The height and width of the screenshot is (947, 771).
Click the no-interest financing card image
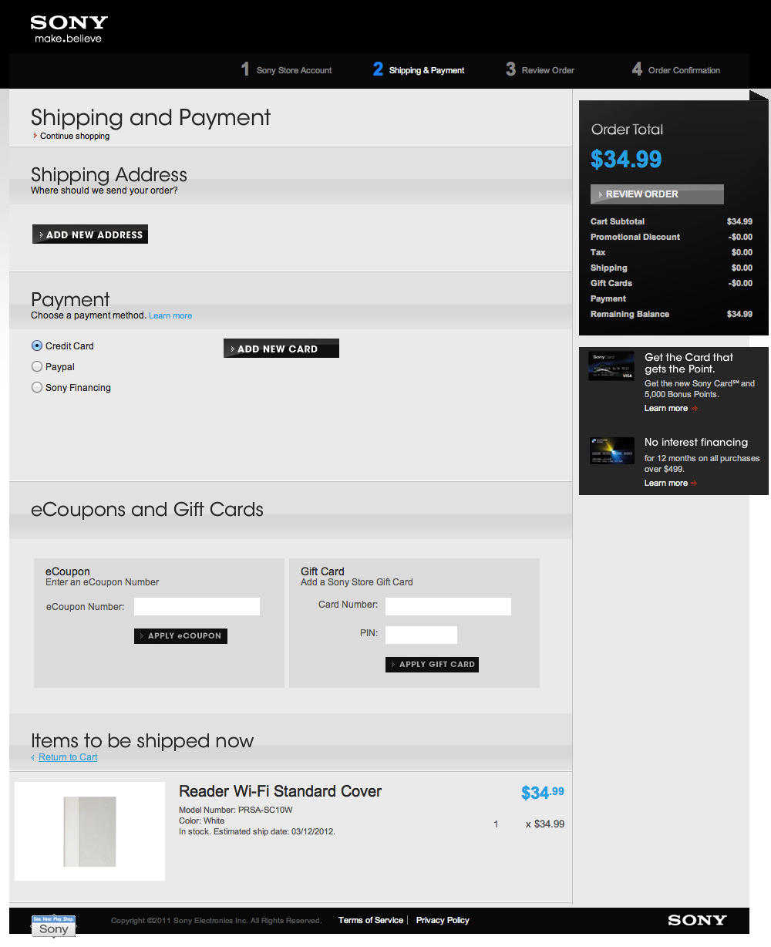pyautogui.click(x=611, y=451)
